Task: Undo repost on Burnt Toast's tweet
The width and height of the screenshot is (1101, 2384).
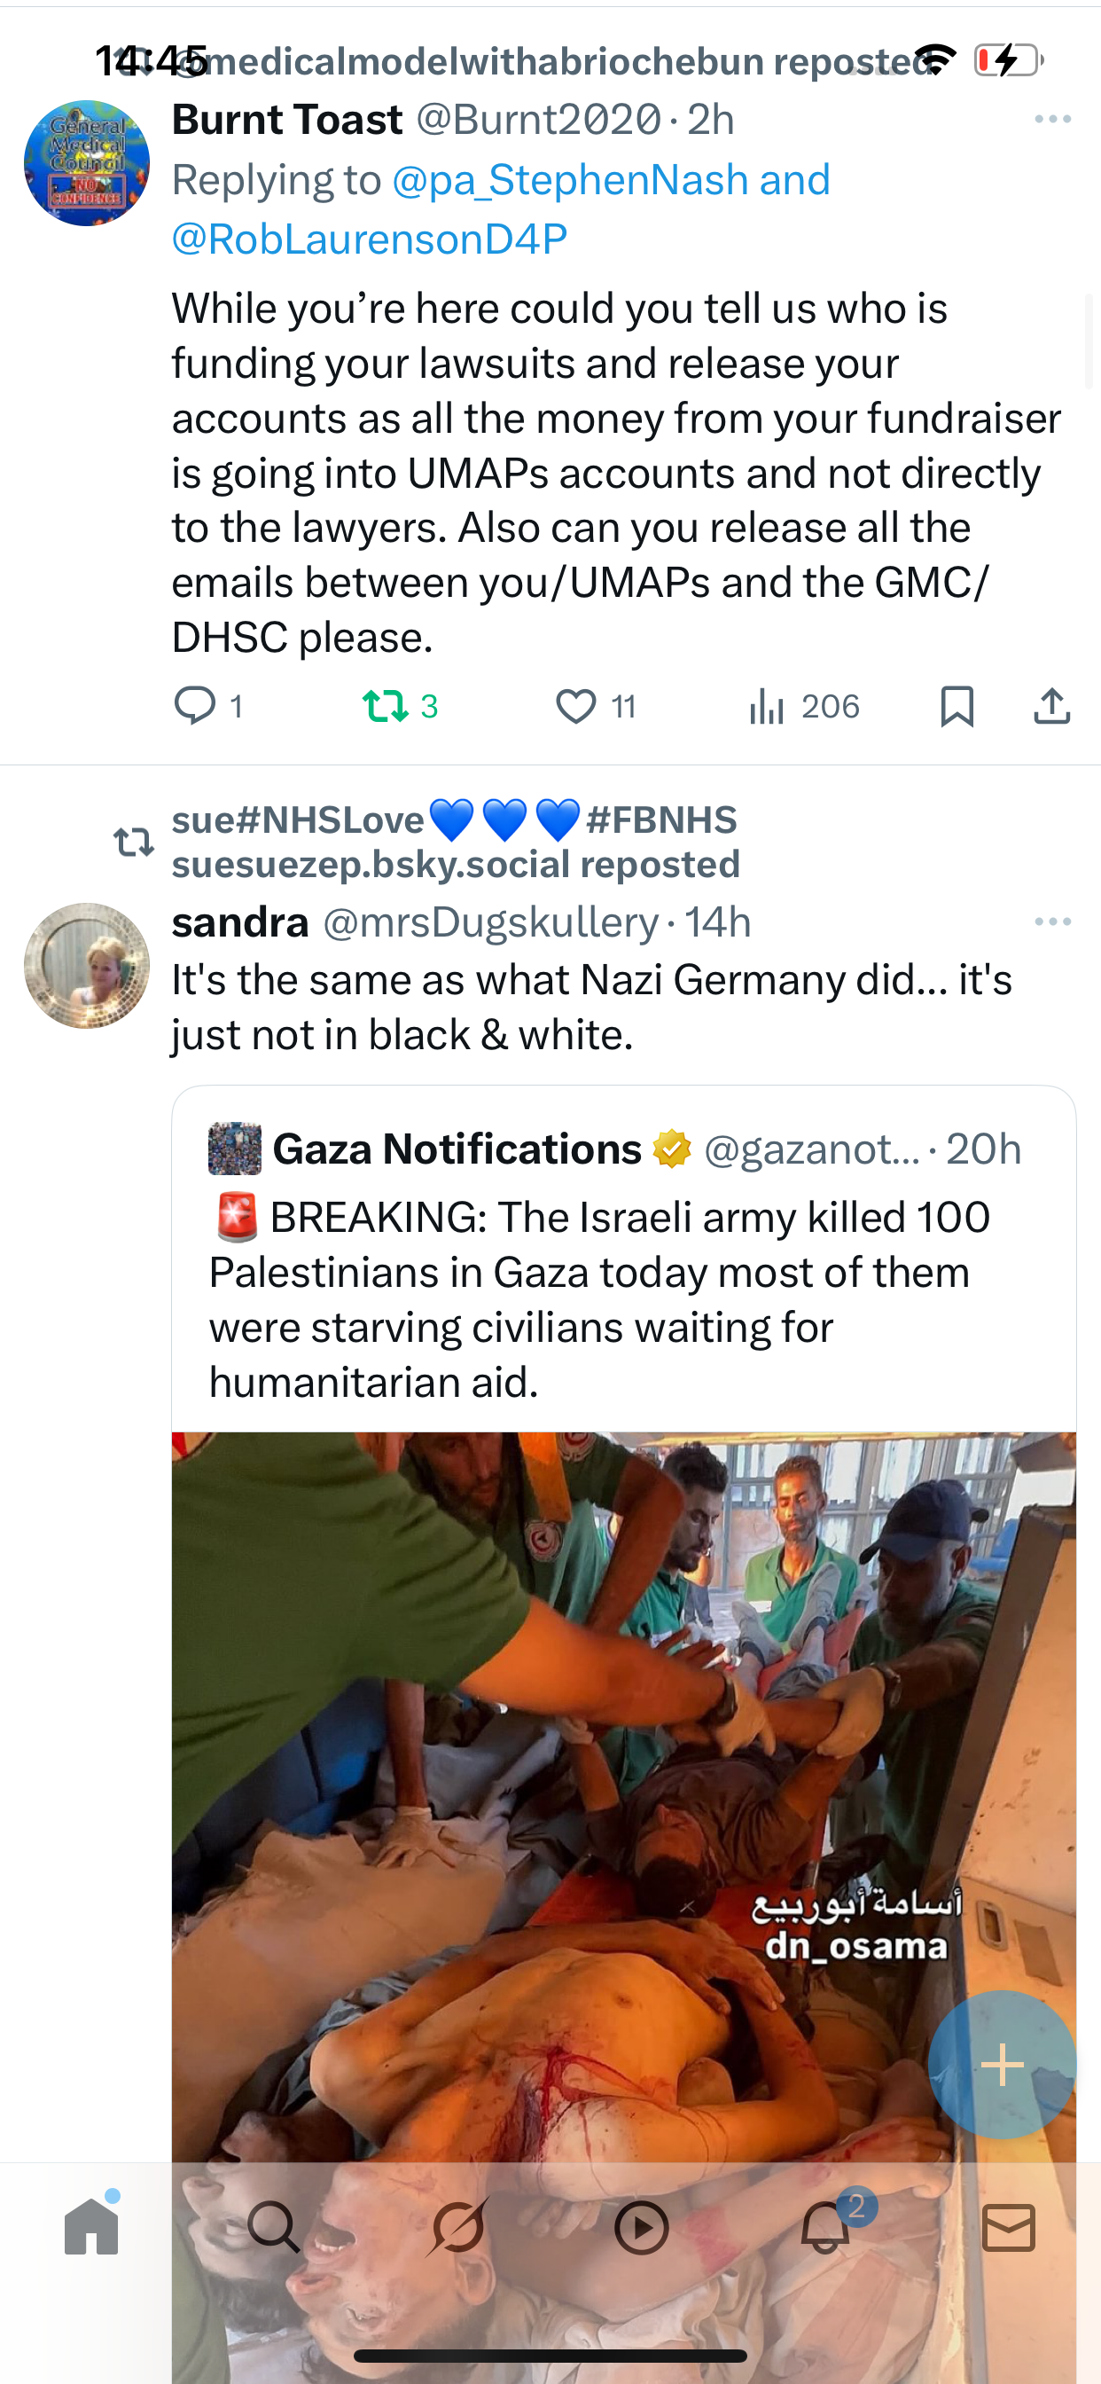Action: [386, 706]
